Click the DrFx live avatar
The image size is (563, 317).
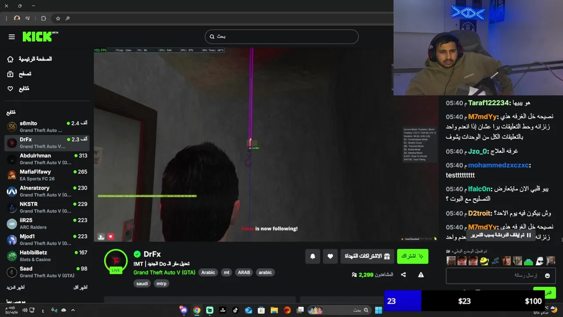click(x=116, y=261)
